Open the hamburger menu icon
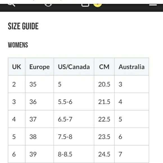Viewport: 163px width, 163px height. [153, 5]
